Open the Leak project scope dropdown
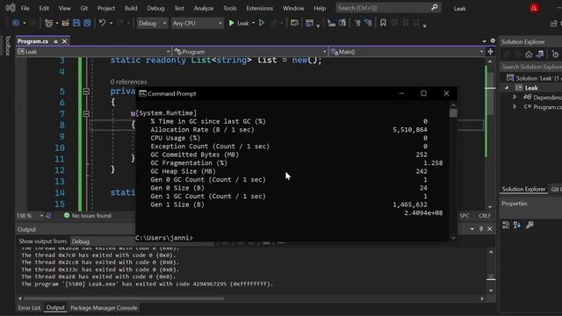562x316 pixels. [93, 52]
